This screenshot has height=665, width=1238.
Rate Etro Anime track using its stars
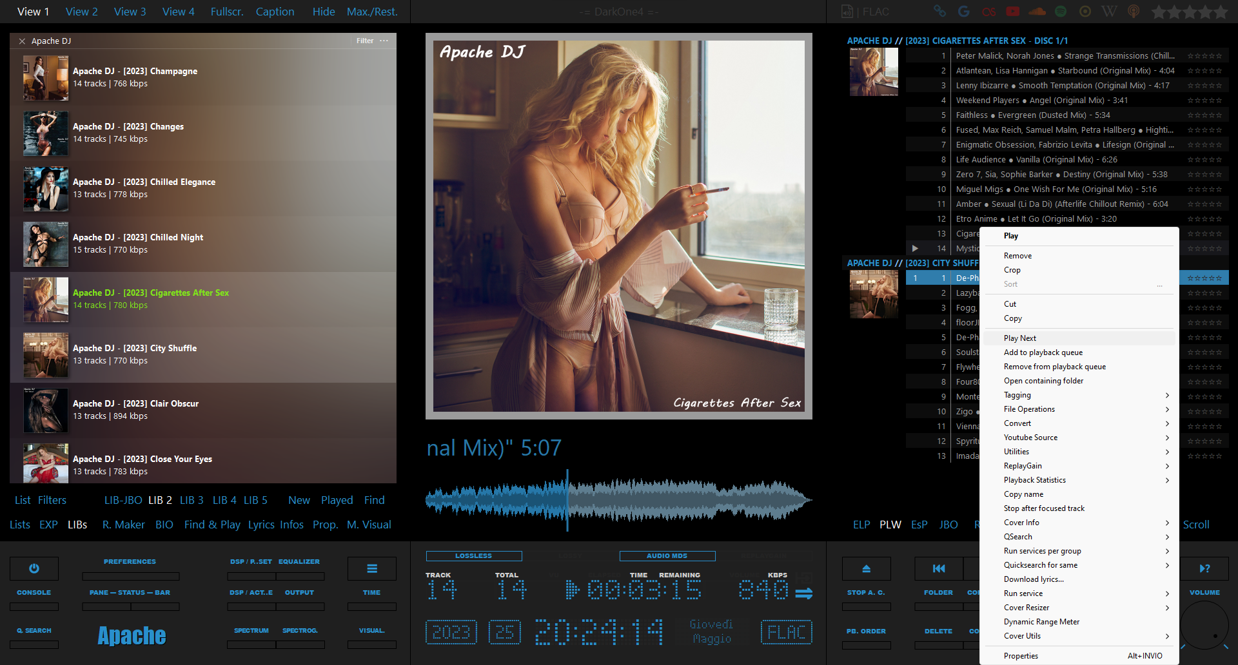(1204, 219)
